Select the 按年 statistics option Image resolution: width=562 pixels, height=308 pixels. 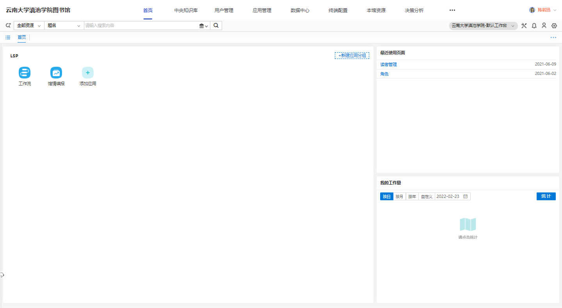pyautogui.click(x=412, y=196)
